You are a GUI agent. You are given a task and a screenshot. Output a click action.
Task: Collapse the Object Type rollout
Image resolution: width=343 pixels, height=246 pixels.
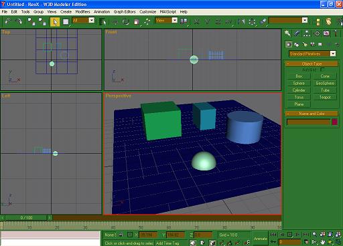click(x=312, y=64)
